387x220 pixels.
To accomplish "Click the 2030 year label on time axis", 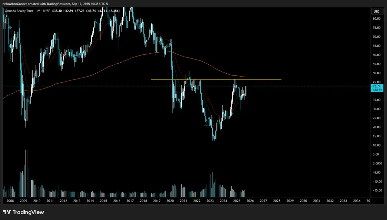I will click(303, 201).
